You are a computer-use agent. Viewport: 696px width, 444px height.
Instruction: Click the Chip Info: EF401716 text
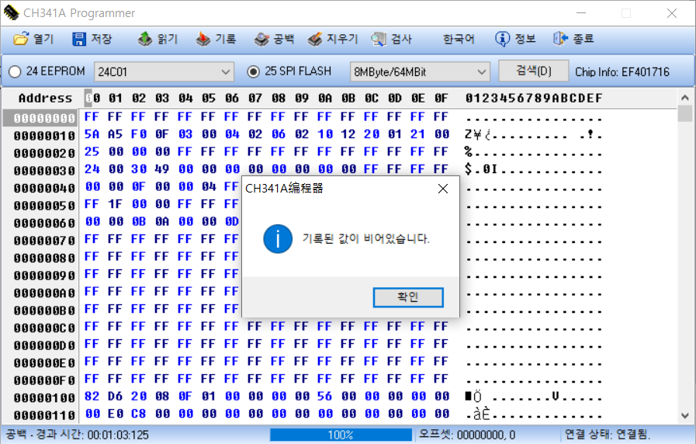point(622,72)
